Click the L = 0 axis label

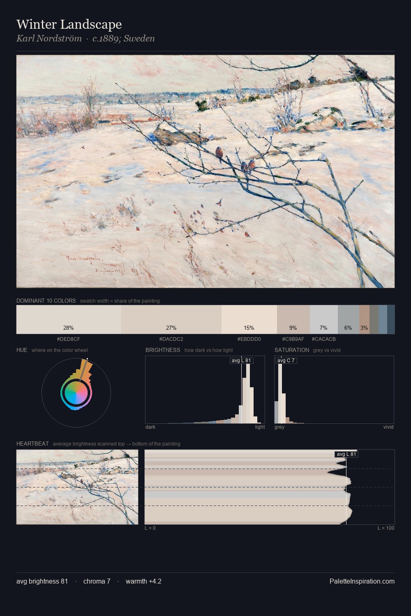point(150,528)
